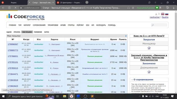The width and height of the screenshot is (177, 99).
Task: Open ГЛАВНАЯ in the main menu
Action: pyautogui.click(x=12, y=25)
